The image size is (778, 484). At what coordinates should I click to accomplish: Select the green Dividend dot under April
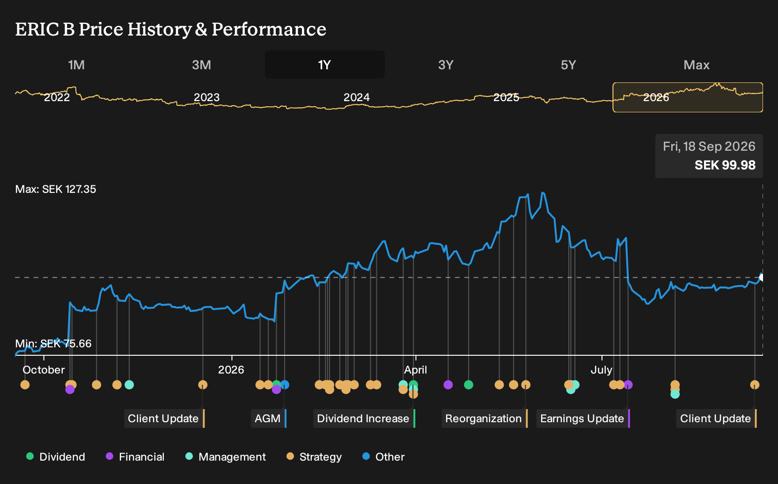413,385
